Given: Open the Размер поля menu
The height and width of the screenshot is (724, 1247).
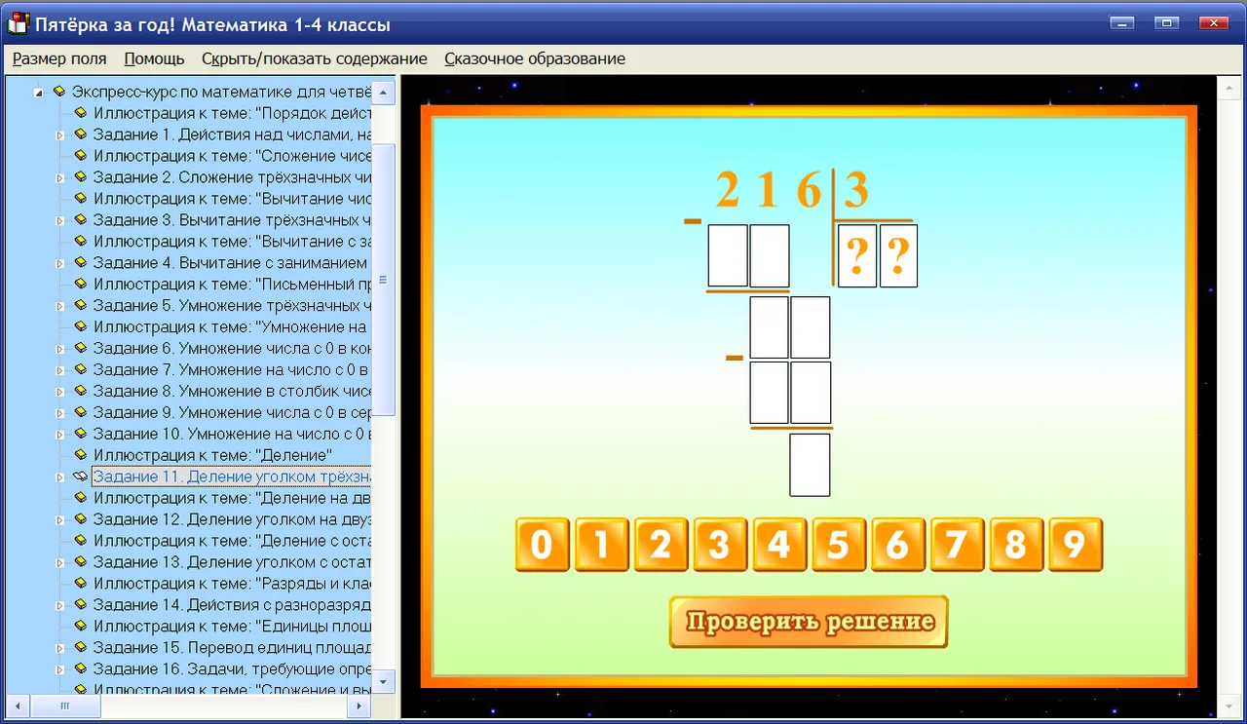Looking at the screenshot, I should (59, 58).
